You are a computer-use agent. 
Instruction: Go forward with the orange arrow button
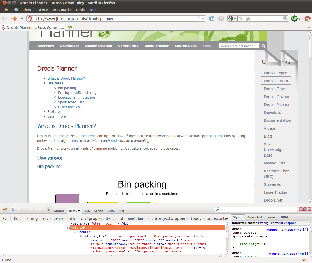[14, 18]
